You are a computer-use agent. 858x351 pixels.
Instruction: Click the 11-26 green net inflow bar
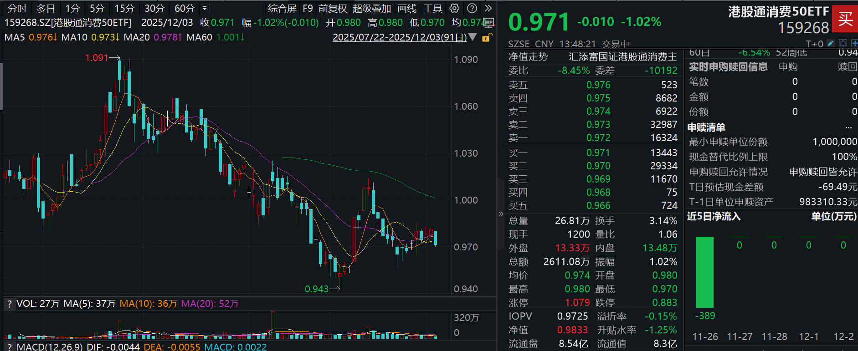coord(705,272)
